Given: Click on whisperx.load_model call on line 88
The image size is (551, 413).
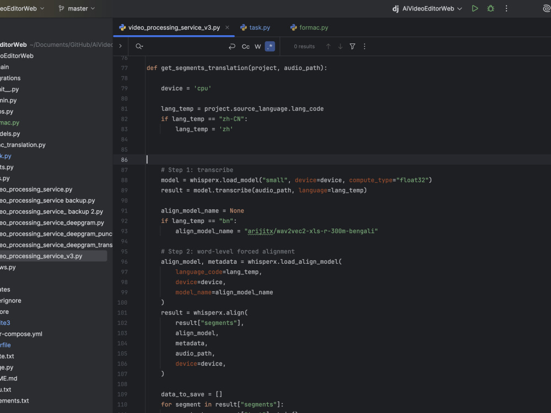Looking at the screenshot, I should pyautogui.click(x=224, y=180).
